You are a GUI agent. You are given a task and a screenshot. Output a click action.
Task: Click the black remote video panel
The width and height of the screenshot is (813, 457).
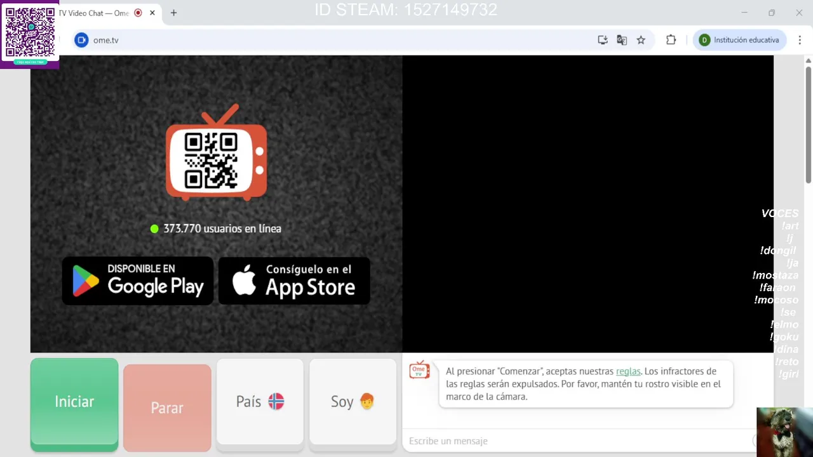(x=588, y=204)
